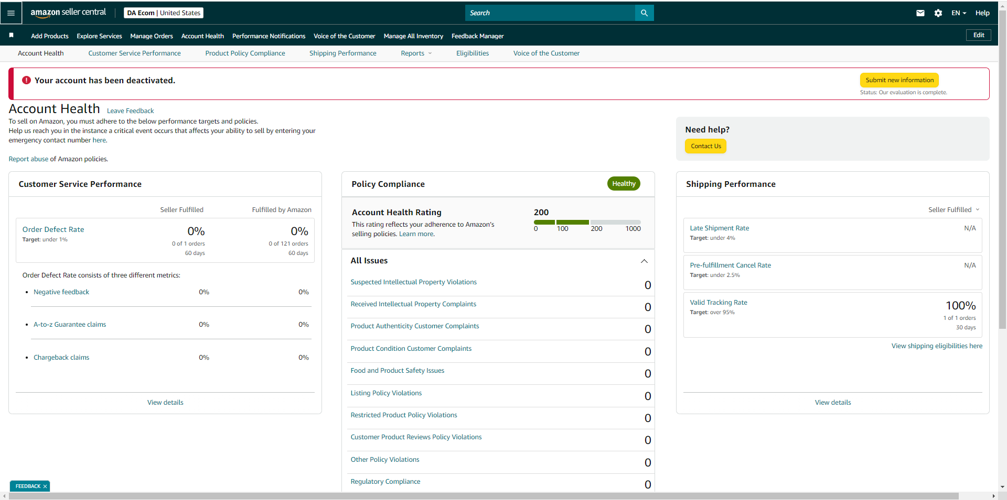Click the horizontal page scrollbar
This screenshot has width=1007, height=500.
(484, 496)
